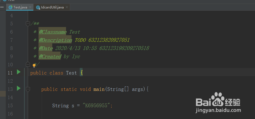Click line number 15 in the gutter
Image resolution: width=255 pixels, height=119 pixels.
[11, 105]
